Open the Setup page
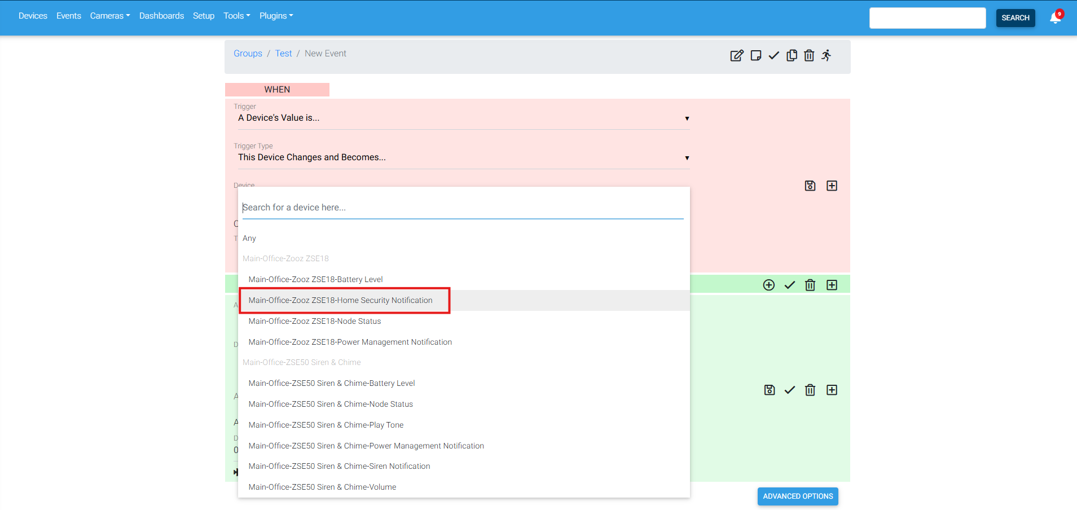This screenshot has height=510, width=1077. (204, 16)
